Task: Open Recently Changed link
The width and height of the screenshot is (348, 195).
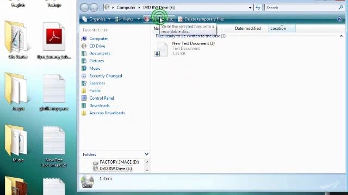Action: 105,76
